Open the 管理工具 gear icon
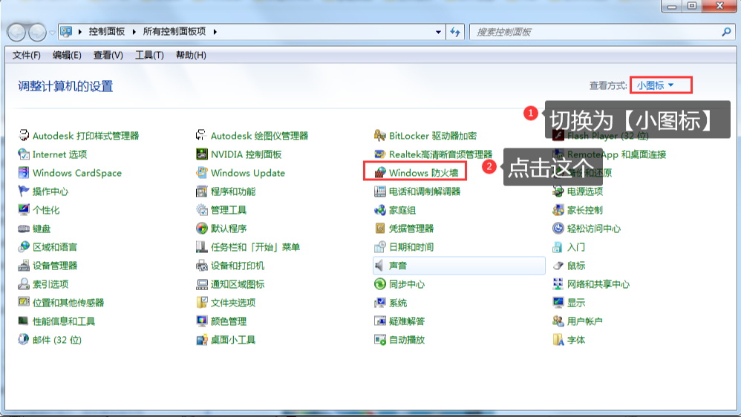This screenshot has height=417, width=741. 202,210
